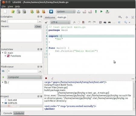
Task: Float the GoAstView panel
Action: (x=38, y=49)
